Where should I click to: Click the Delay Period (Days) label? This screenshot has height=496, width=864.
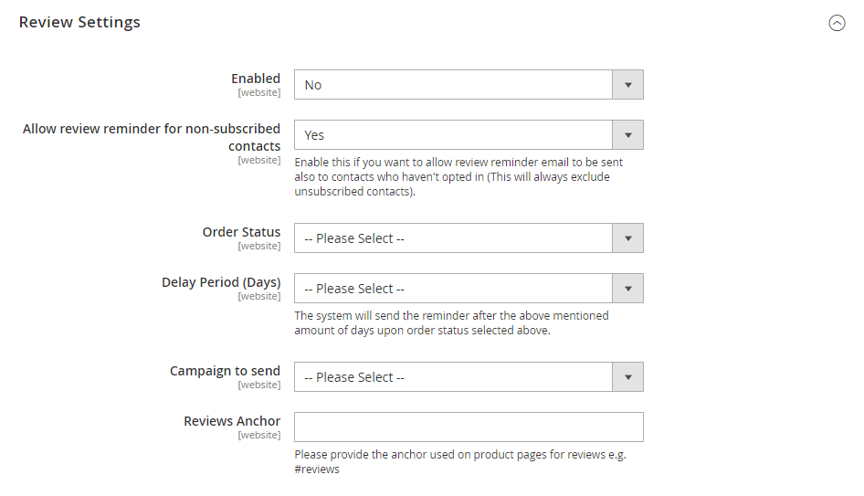[x=221, y=282]
